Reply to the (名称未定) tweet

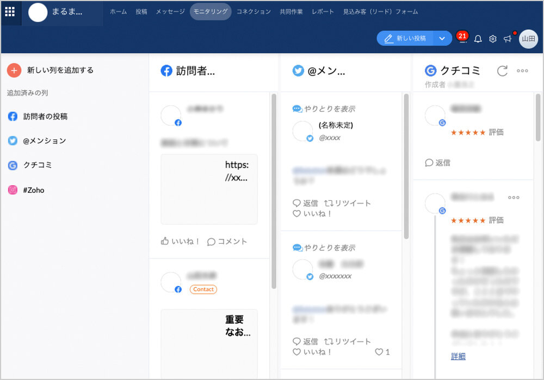[x=305, y=203]
